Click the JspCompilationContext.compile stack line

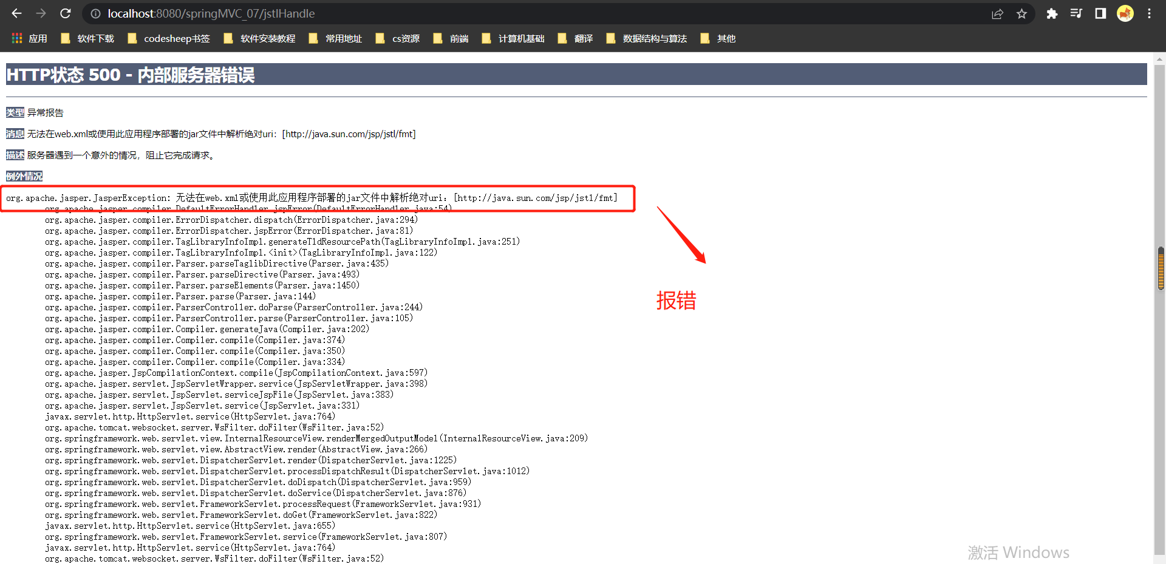(236, 373)
